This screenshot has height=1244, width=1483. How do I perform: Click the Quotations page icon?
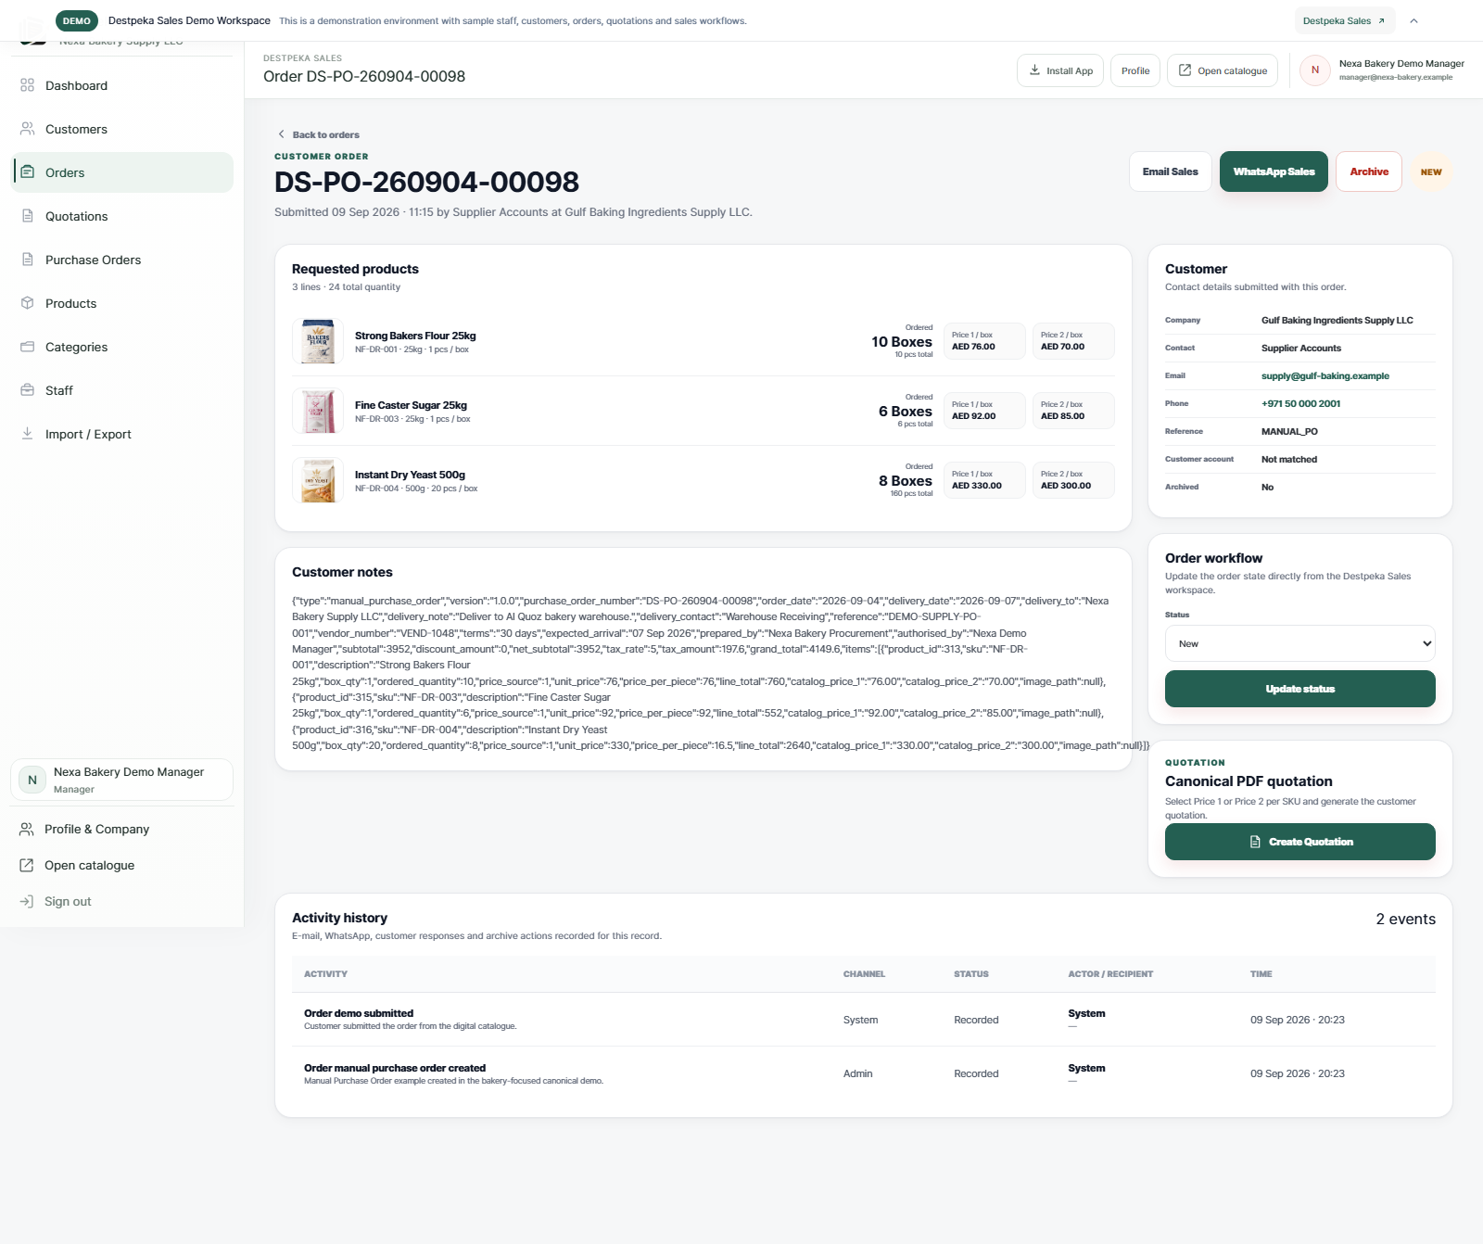click(x=27, y=216)
